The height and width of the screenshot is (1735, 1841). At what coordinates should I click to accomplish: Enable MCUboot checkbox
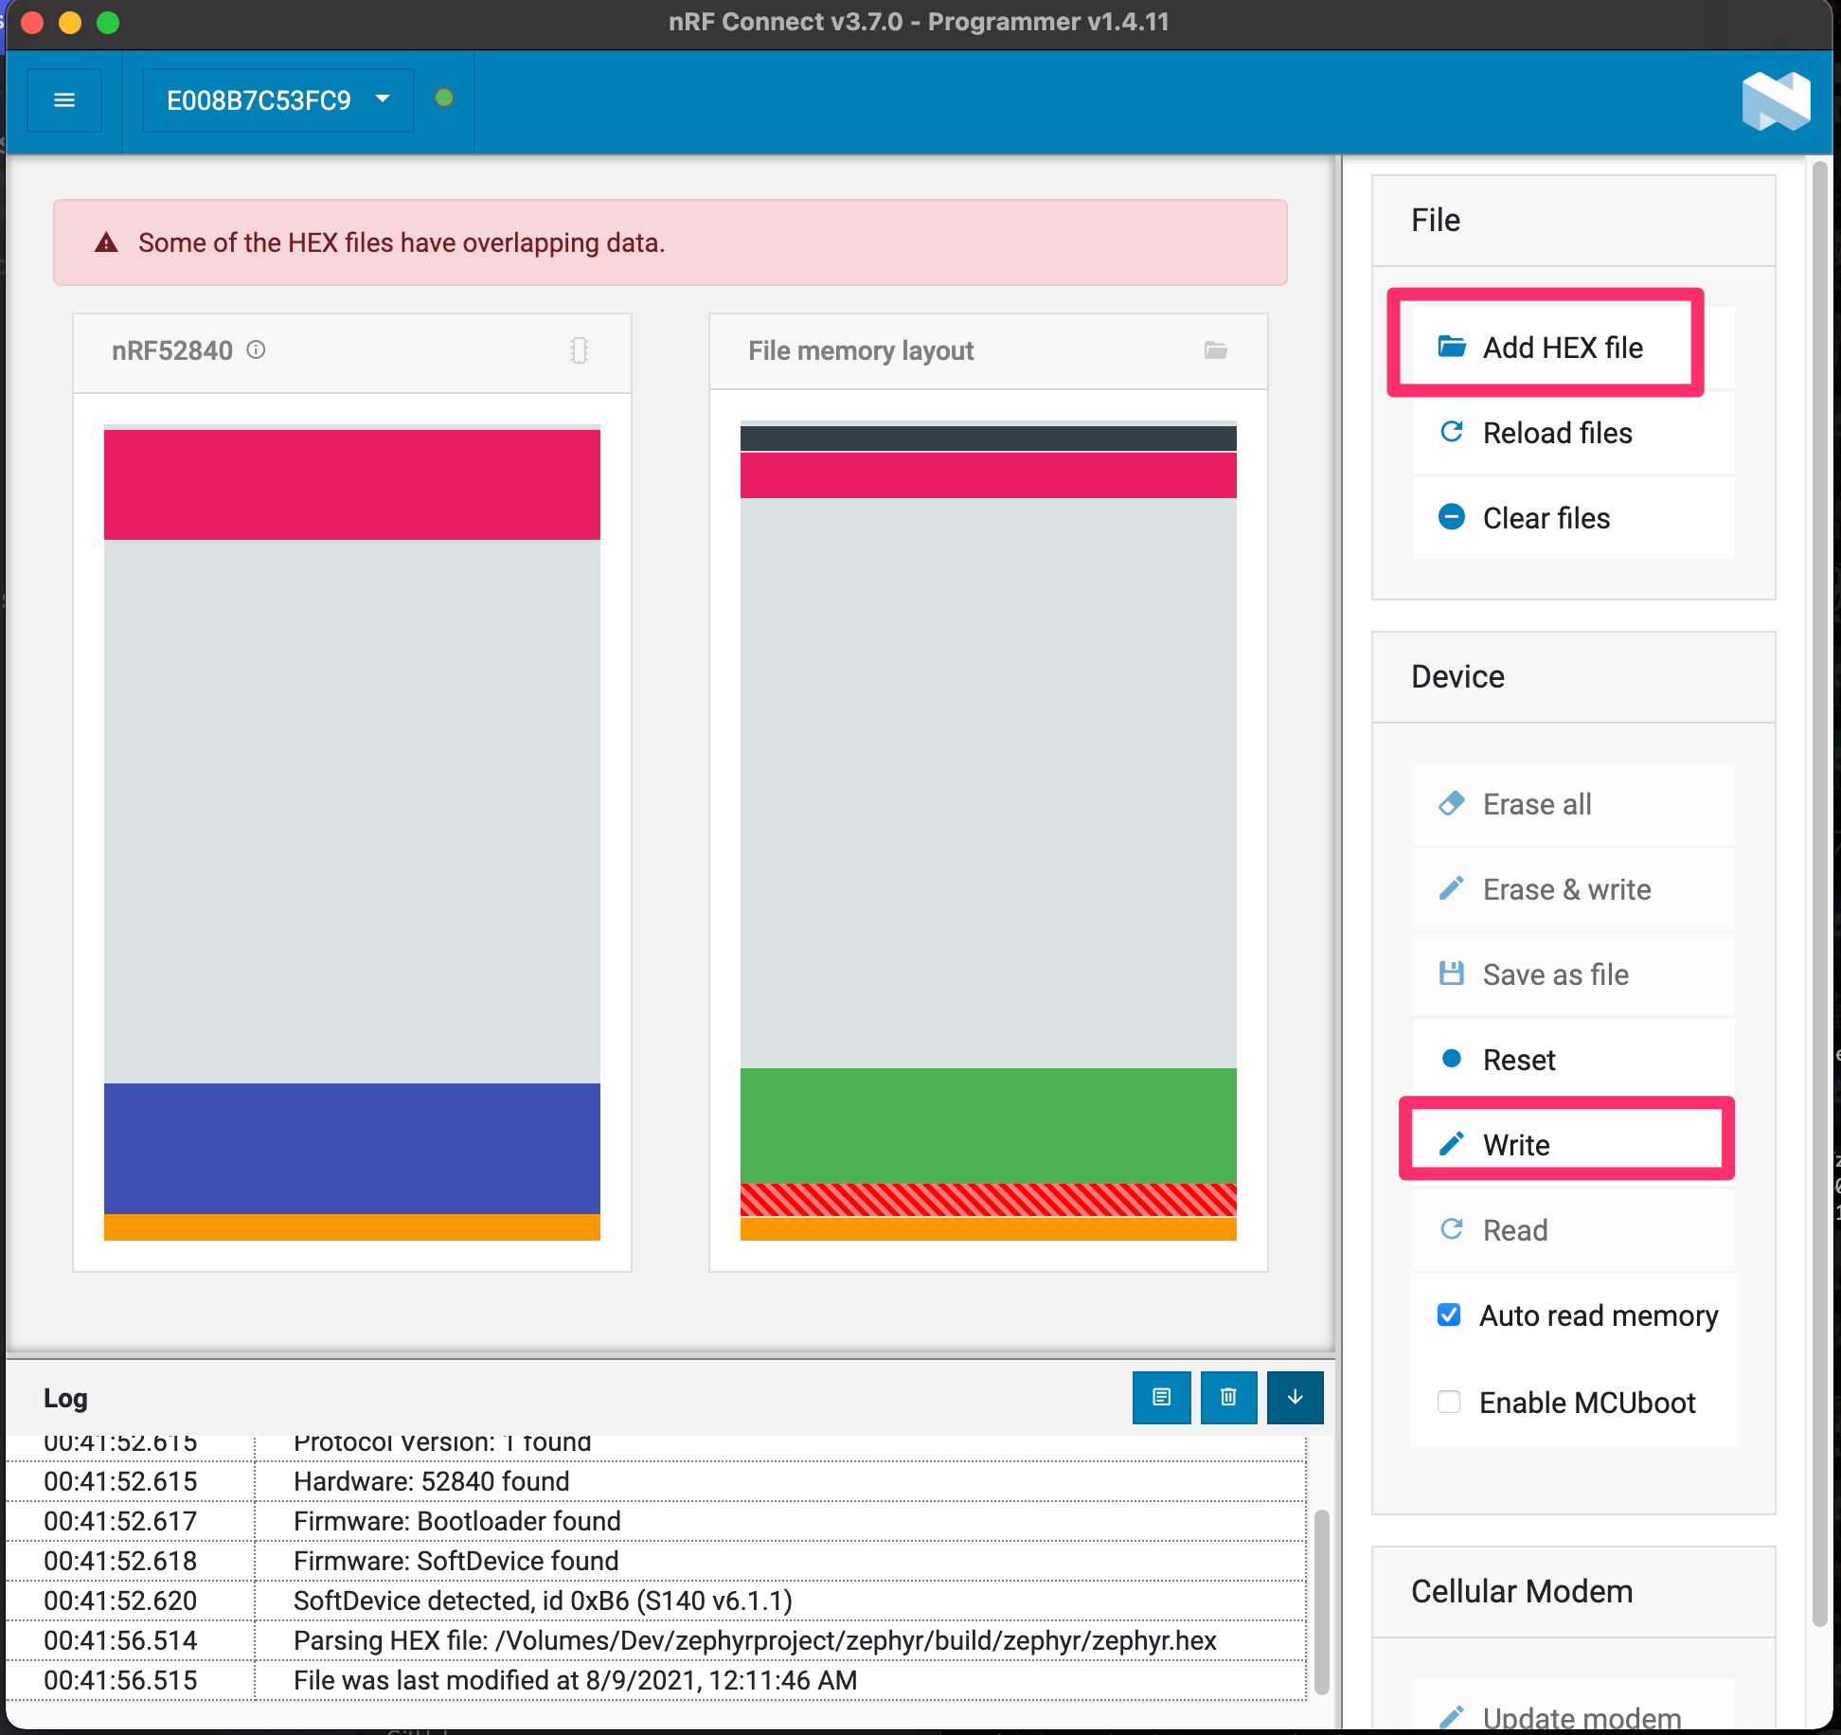coord(1449,1402)
